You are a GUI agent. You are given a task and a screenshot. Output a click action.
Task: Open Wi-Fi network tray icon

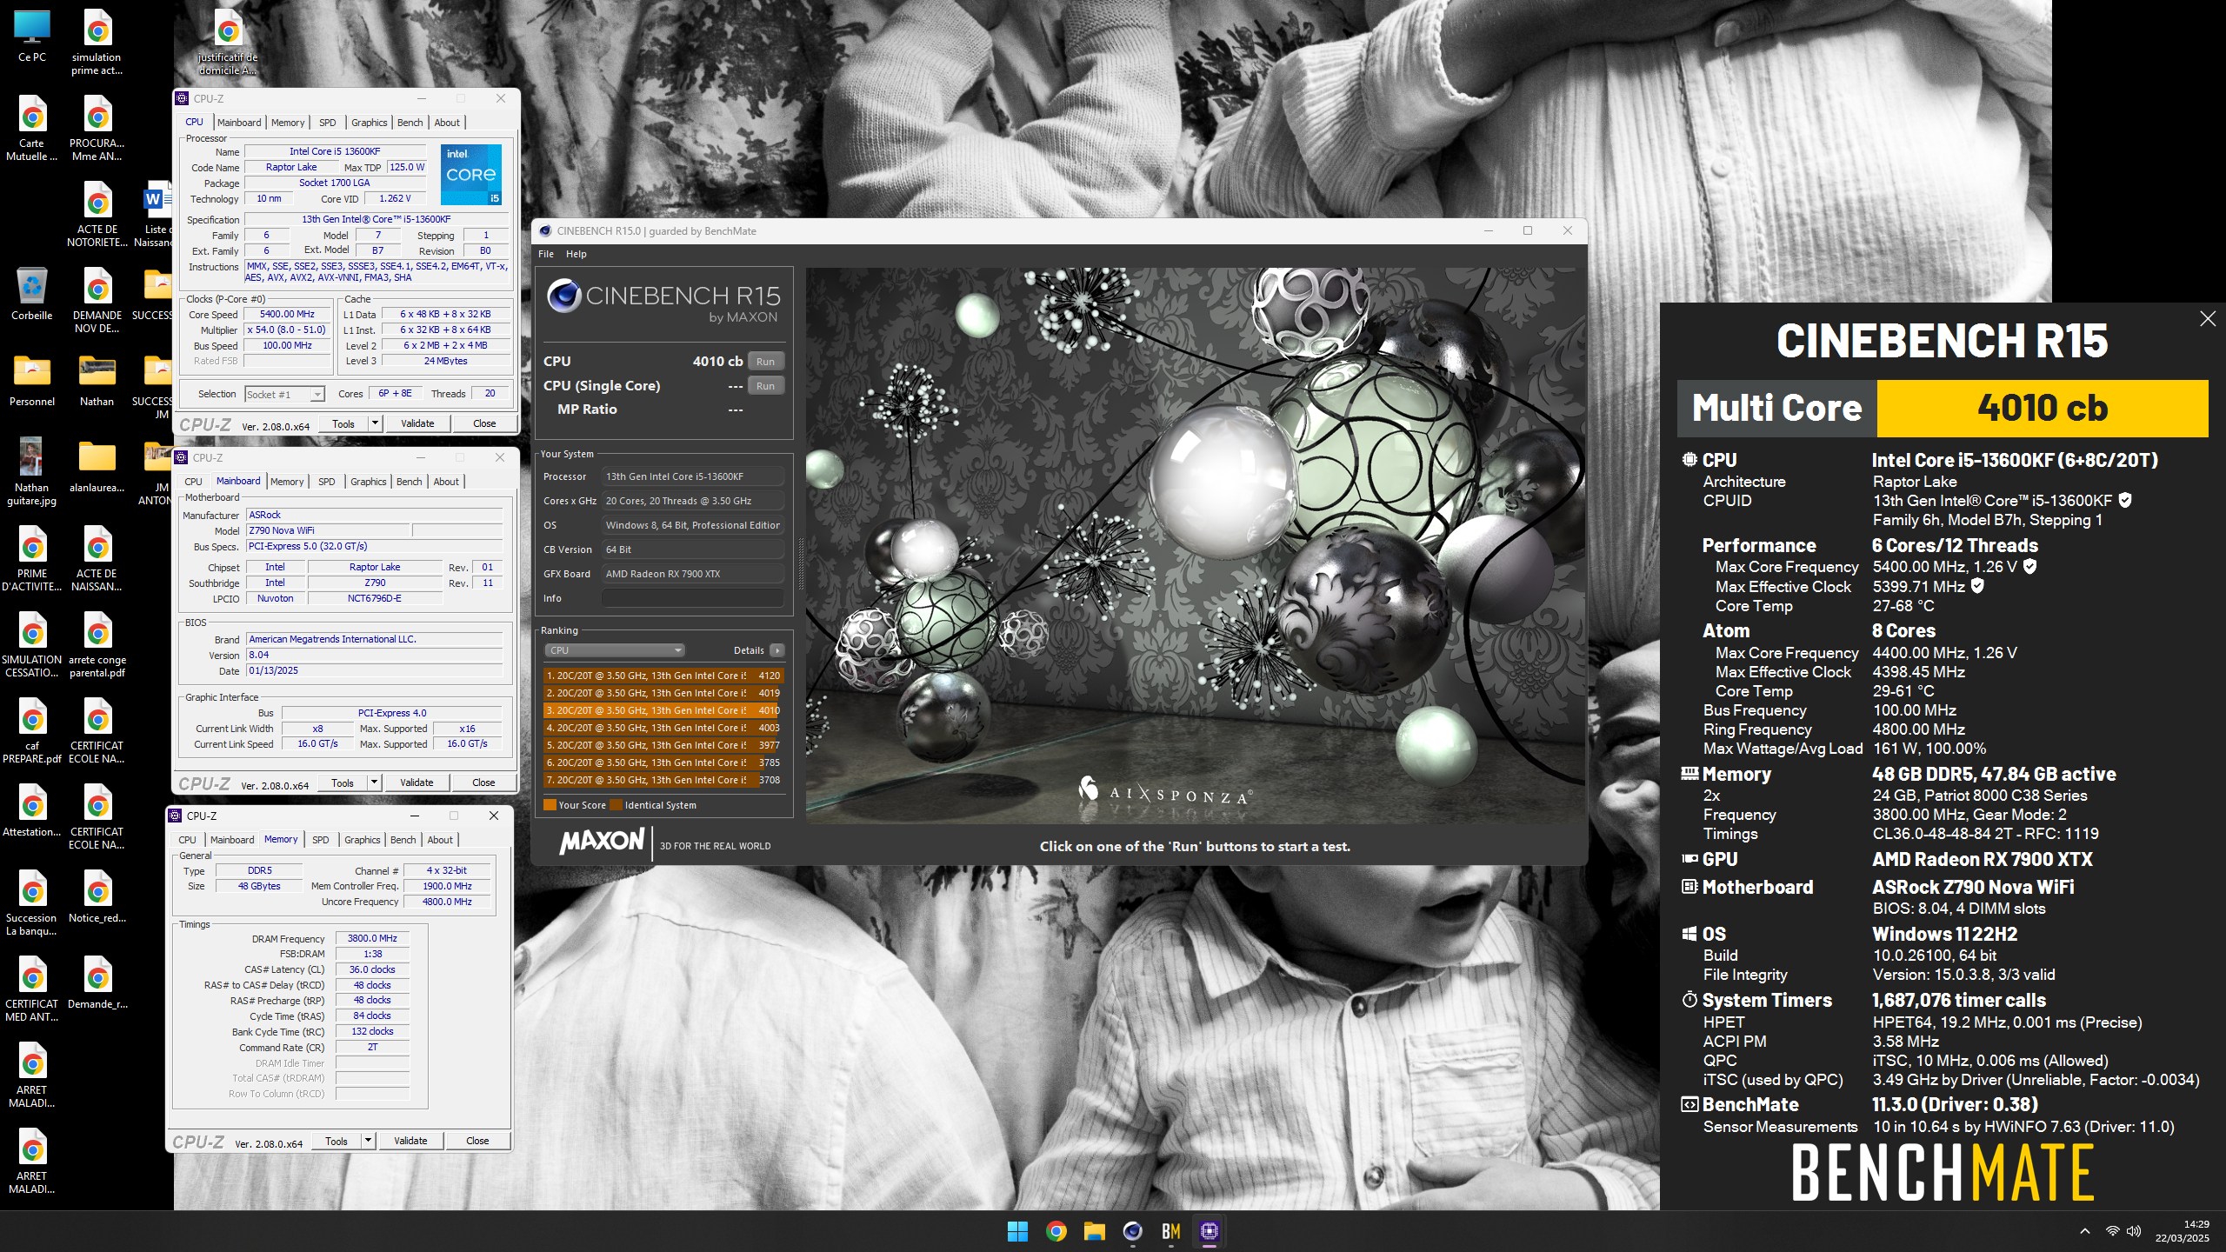pyautogui.click(x=2112, y=1231)
